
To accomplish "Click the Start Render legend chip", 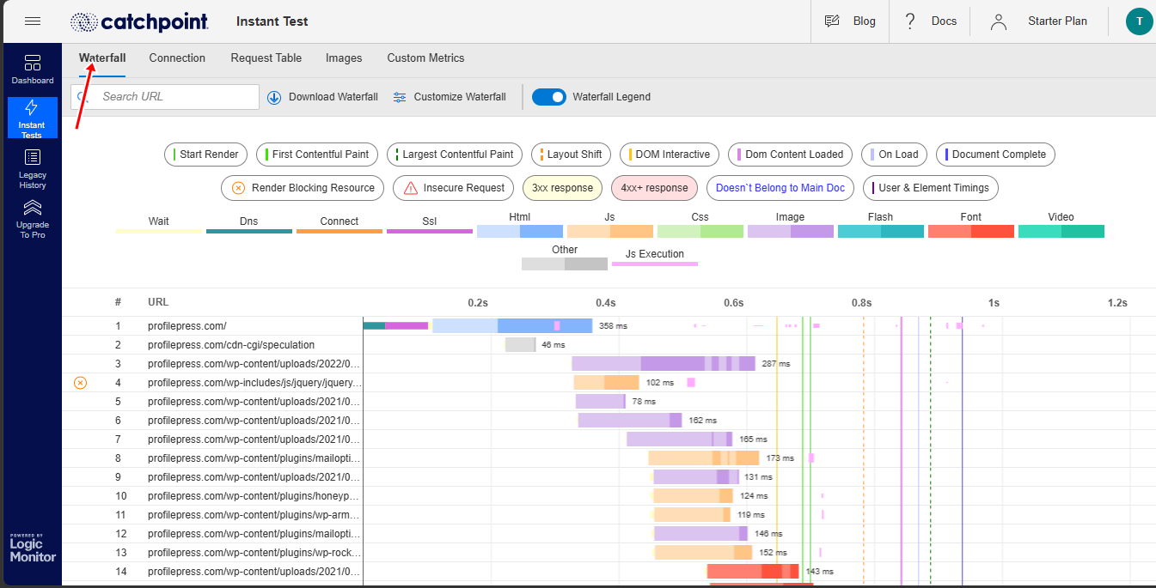I will point(206,155).
